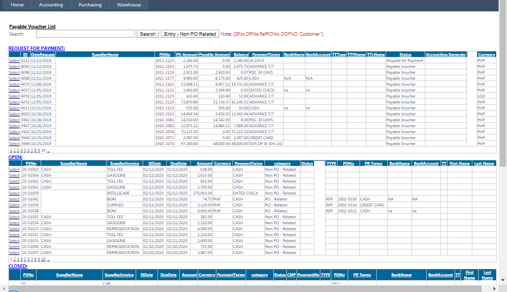Click Entry - Non PO Related button
The image size is (507, 292).
[x=190, y=34]
